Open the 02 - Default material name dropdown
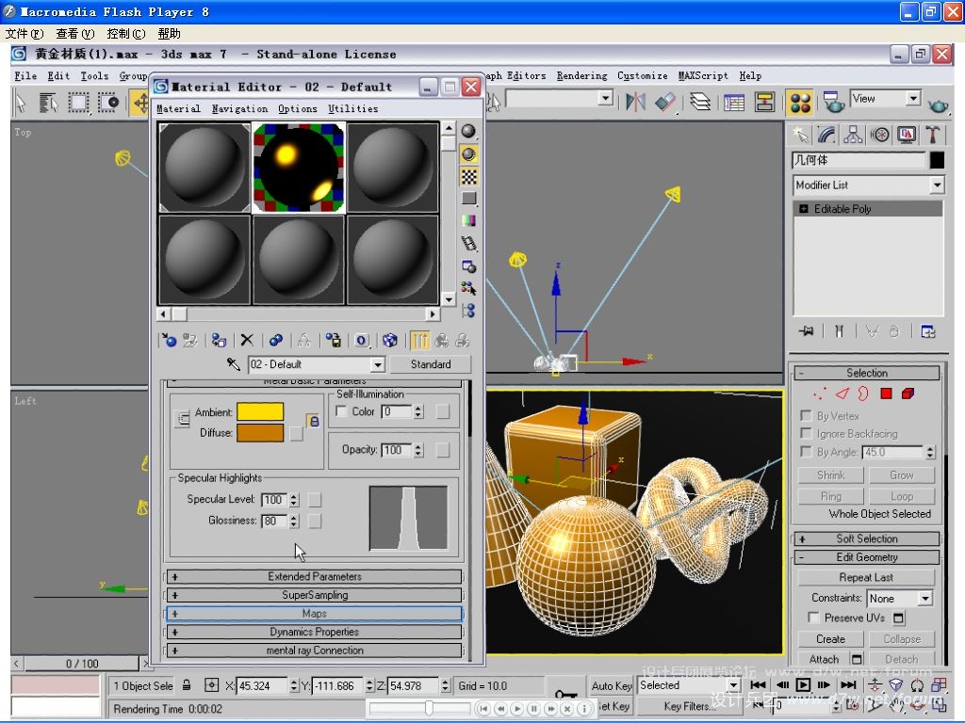The image size is (965, 723). (x=378, y=364)
